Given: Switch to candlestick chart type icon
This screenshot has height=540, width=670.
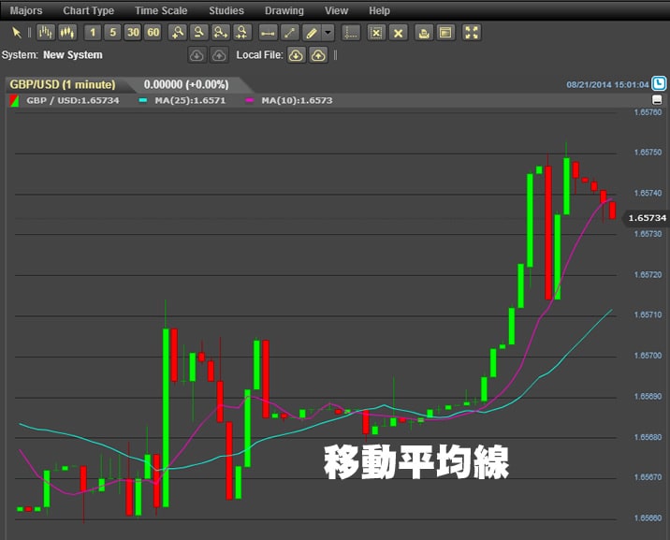Looking at the screenshot, I should pos(67,33).
